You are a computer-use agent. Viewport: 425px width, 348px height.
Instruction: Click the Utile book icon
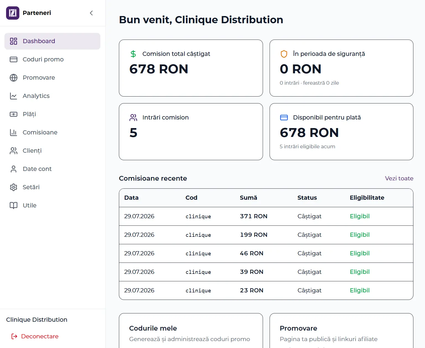pyautogui.click(x=14, y=206)
